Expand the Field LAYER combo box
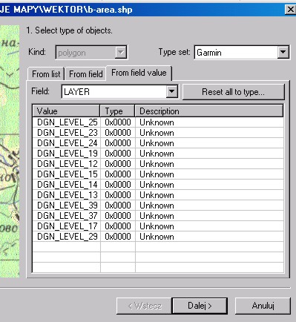This screenshot has width=296, height=322. coord(171,92)
